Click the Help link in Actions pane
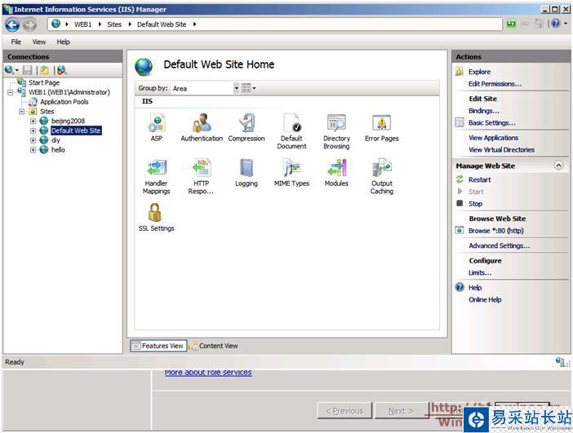 (475, 288)
